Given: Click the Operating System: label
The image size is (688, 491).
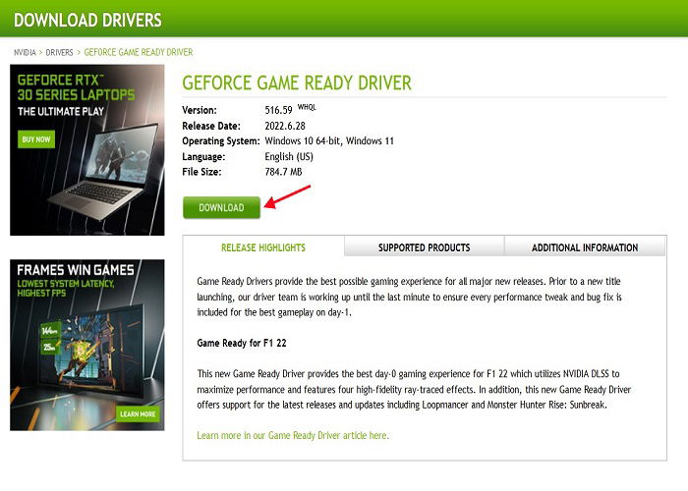Looking at the screenshot, I should tap(221, 141).
